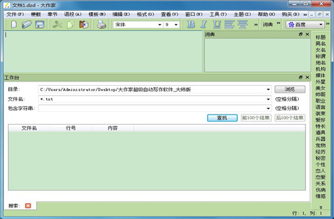Select 兵器 in the right sidebar
The width and height of the screenshot is (334, 219).
point(321,139)
